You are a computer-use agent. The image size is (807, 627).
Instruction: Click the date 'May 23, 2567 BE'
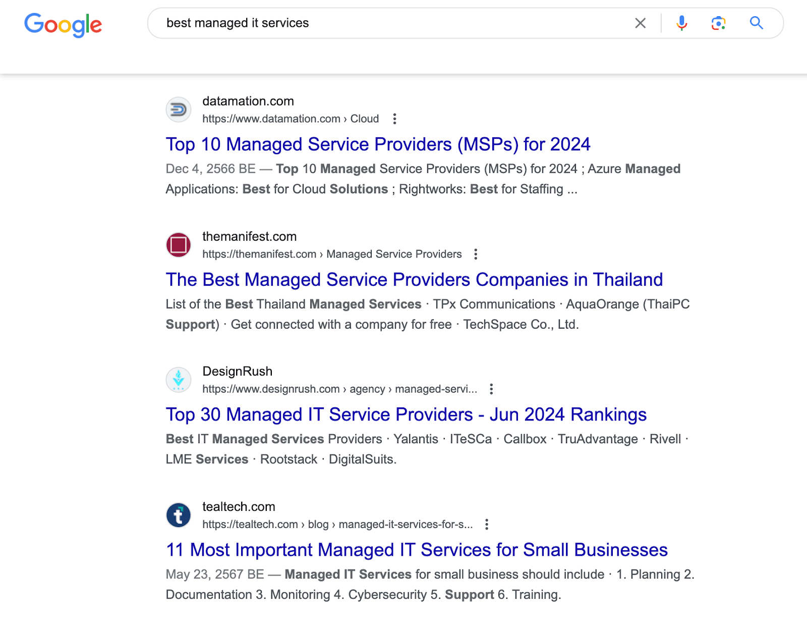(x=215, y=574)
